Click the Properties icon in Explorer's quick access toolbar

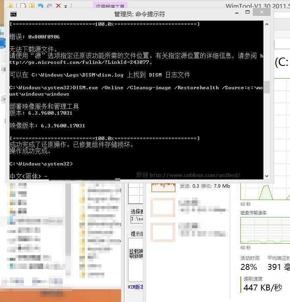pos(23,6)
